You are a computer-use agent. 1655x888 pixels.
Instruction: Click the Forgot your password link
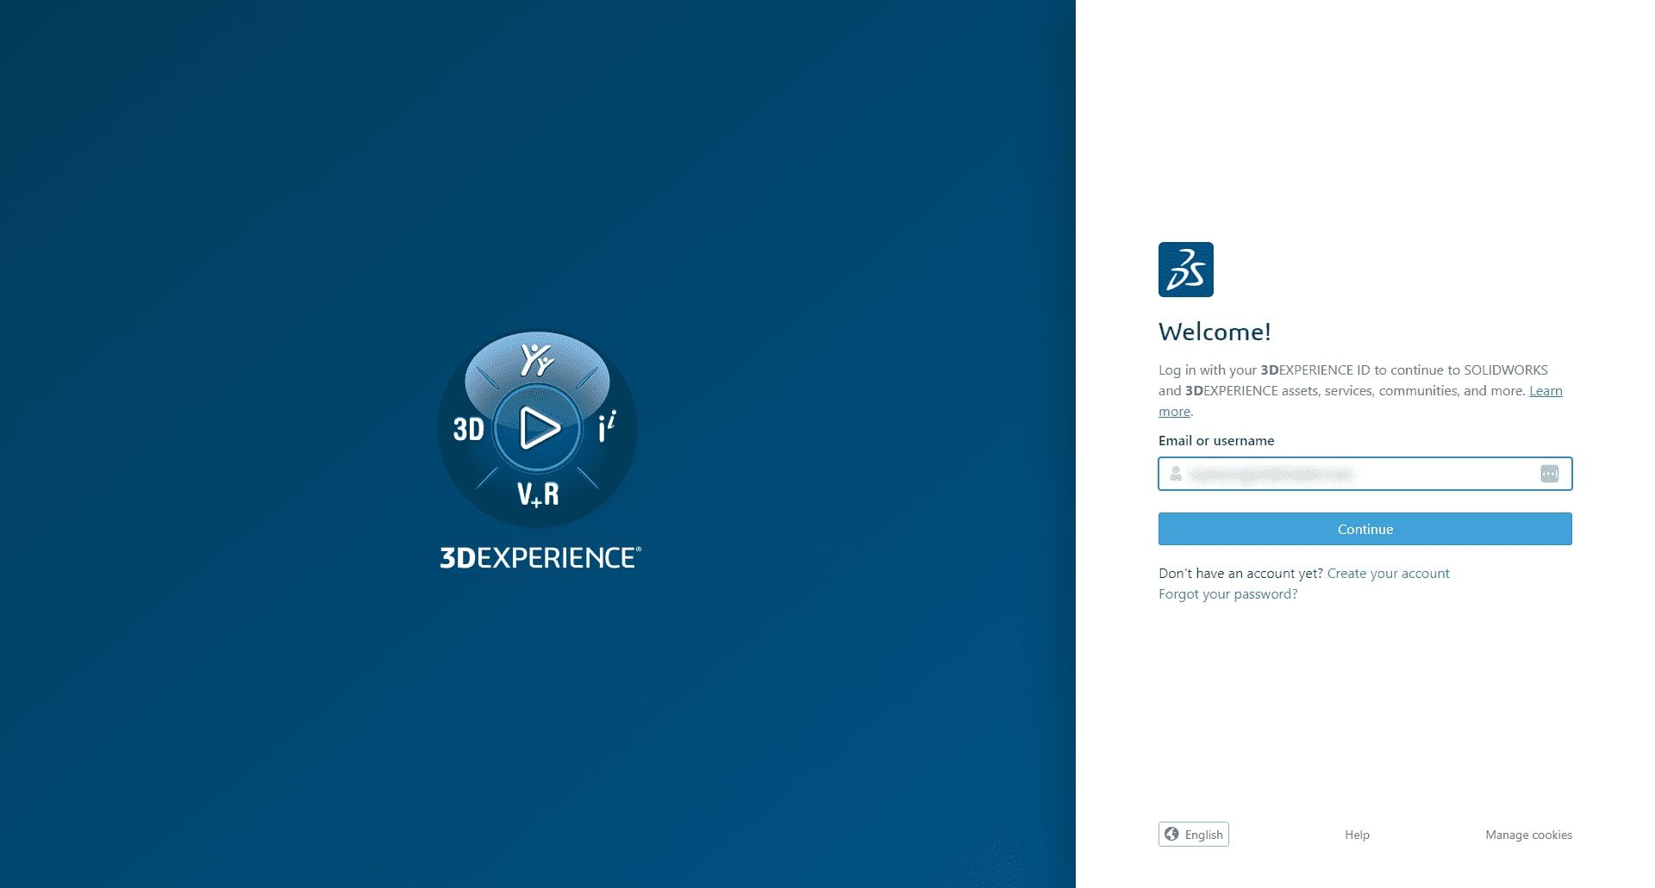click(x=1227, y=594)
